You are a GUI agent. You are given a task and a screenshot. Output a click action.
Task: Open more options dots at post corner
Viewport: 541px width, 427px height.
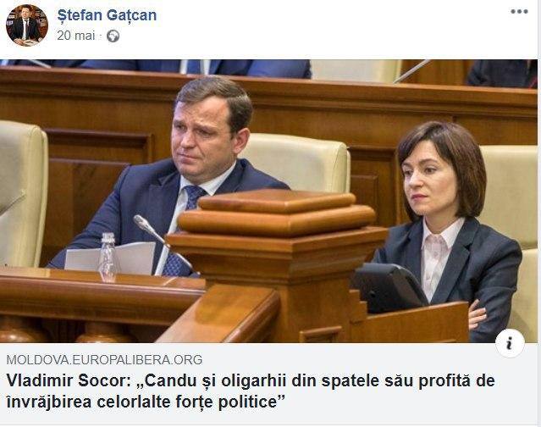tap(519, 11)
